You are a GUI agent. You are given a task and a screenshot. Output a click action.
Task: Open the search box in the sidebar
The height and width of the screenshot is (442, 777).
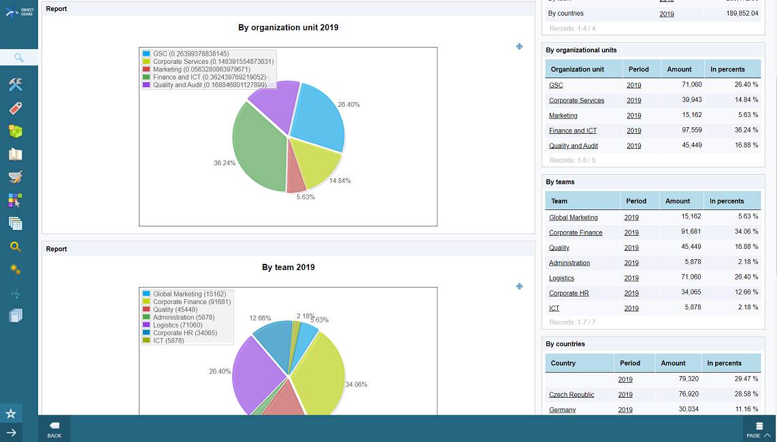[x=19, y=58]
